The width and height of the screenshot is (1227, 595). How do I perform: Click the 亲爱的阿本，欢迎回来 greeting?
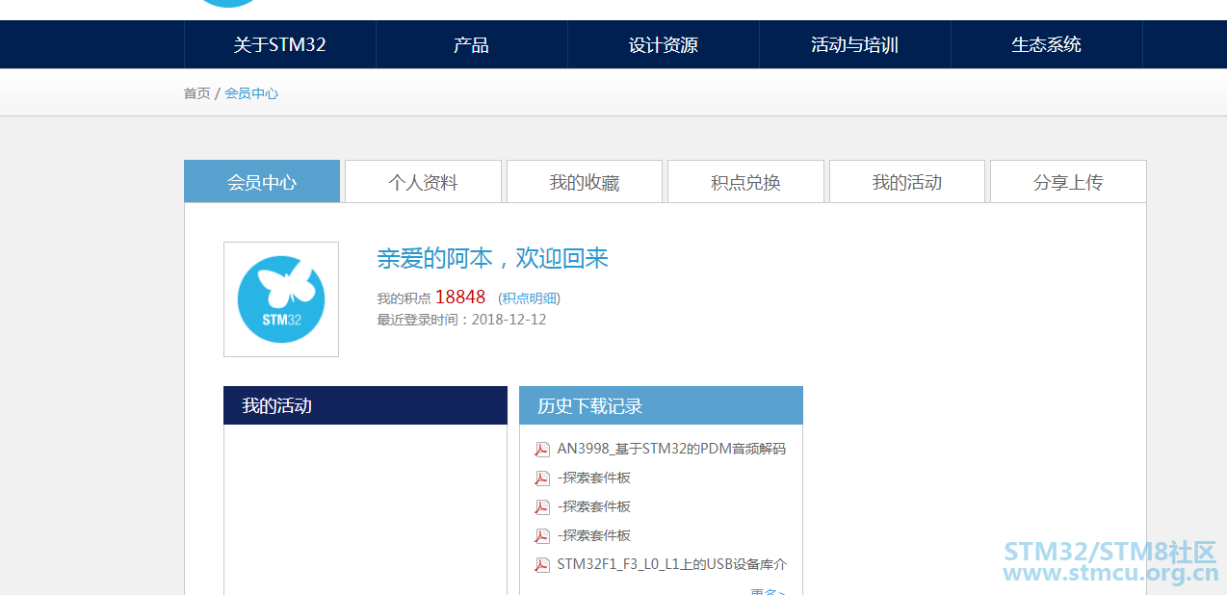point(492,258)
